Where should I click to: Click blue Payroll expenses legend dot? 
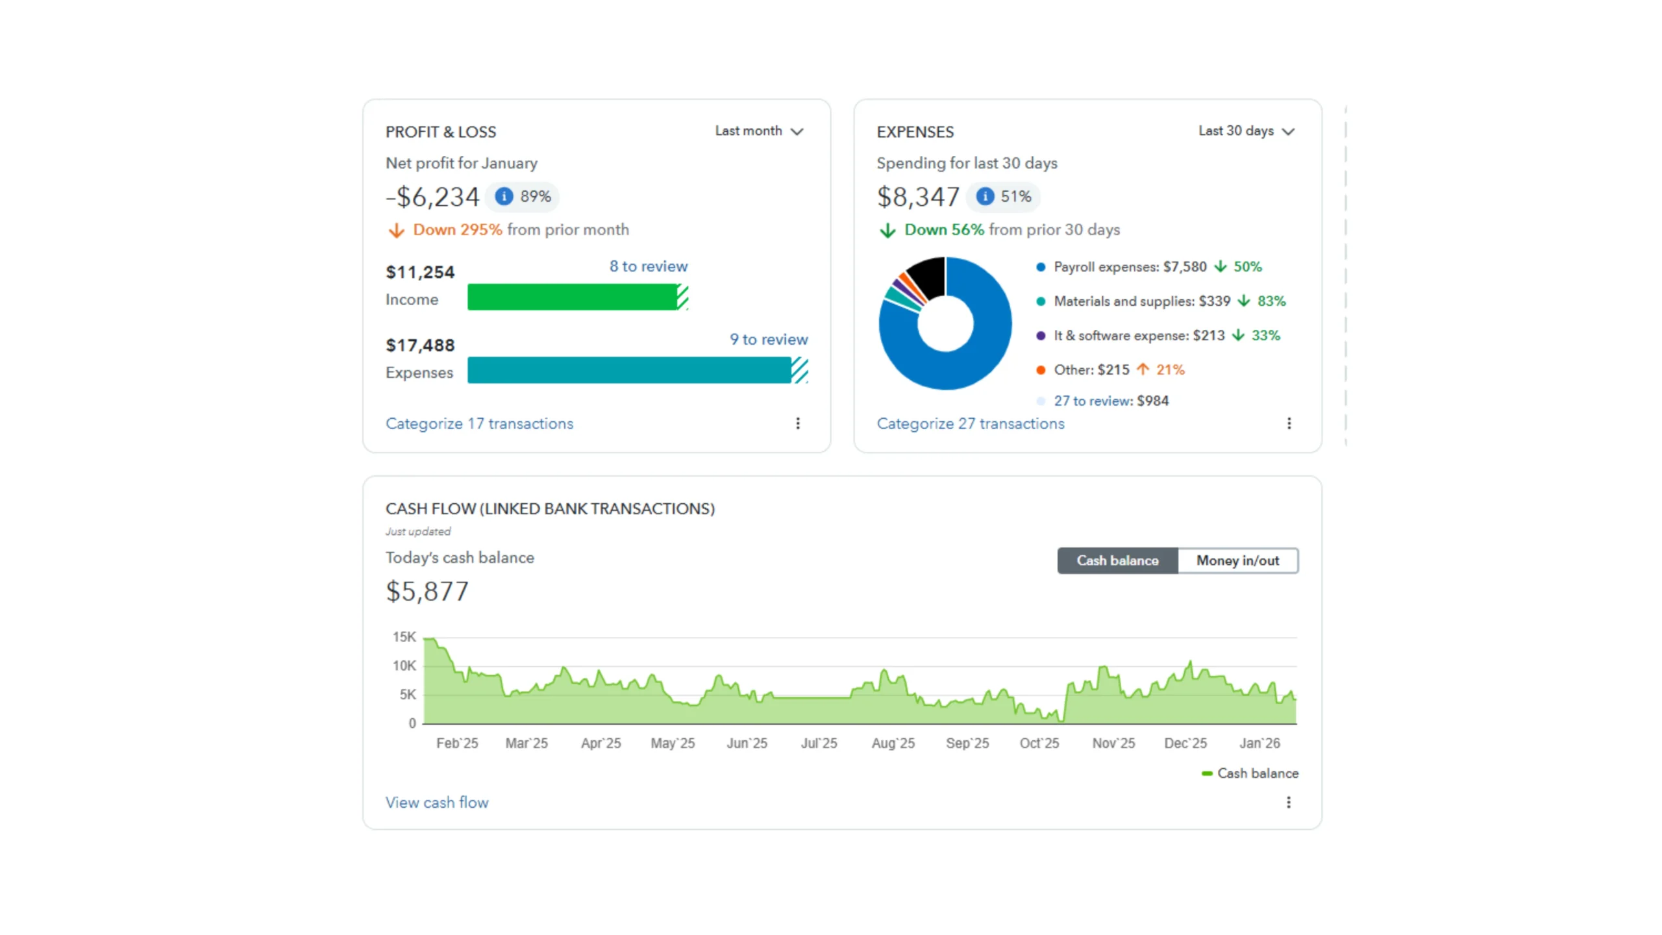[x=1041, y=267]
